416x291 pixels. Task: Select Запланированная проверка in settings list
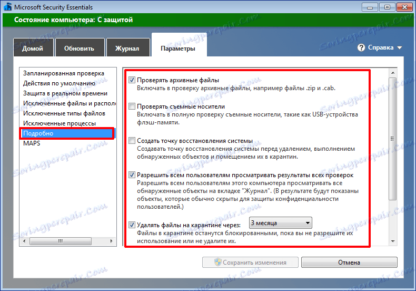(67, 73)
